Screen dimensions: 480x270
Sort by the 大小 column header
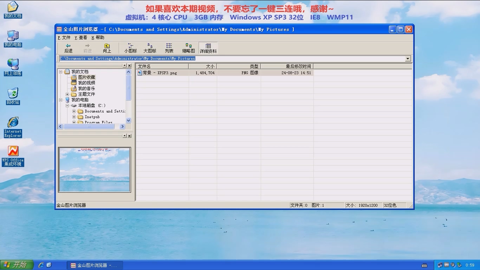coord(203,66)
